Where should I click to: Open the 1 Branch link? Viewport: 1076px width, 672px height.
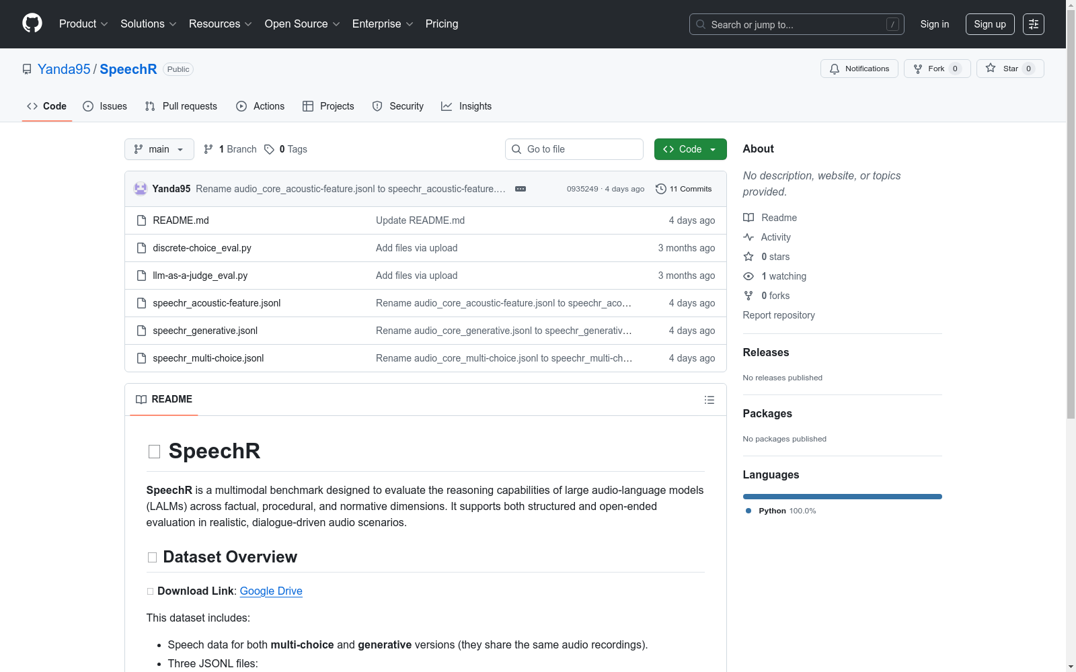(x=230, y=149)
